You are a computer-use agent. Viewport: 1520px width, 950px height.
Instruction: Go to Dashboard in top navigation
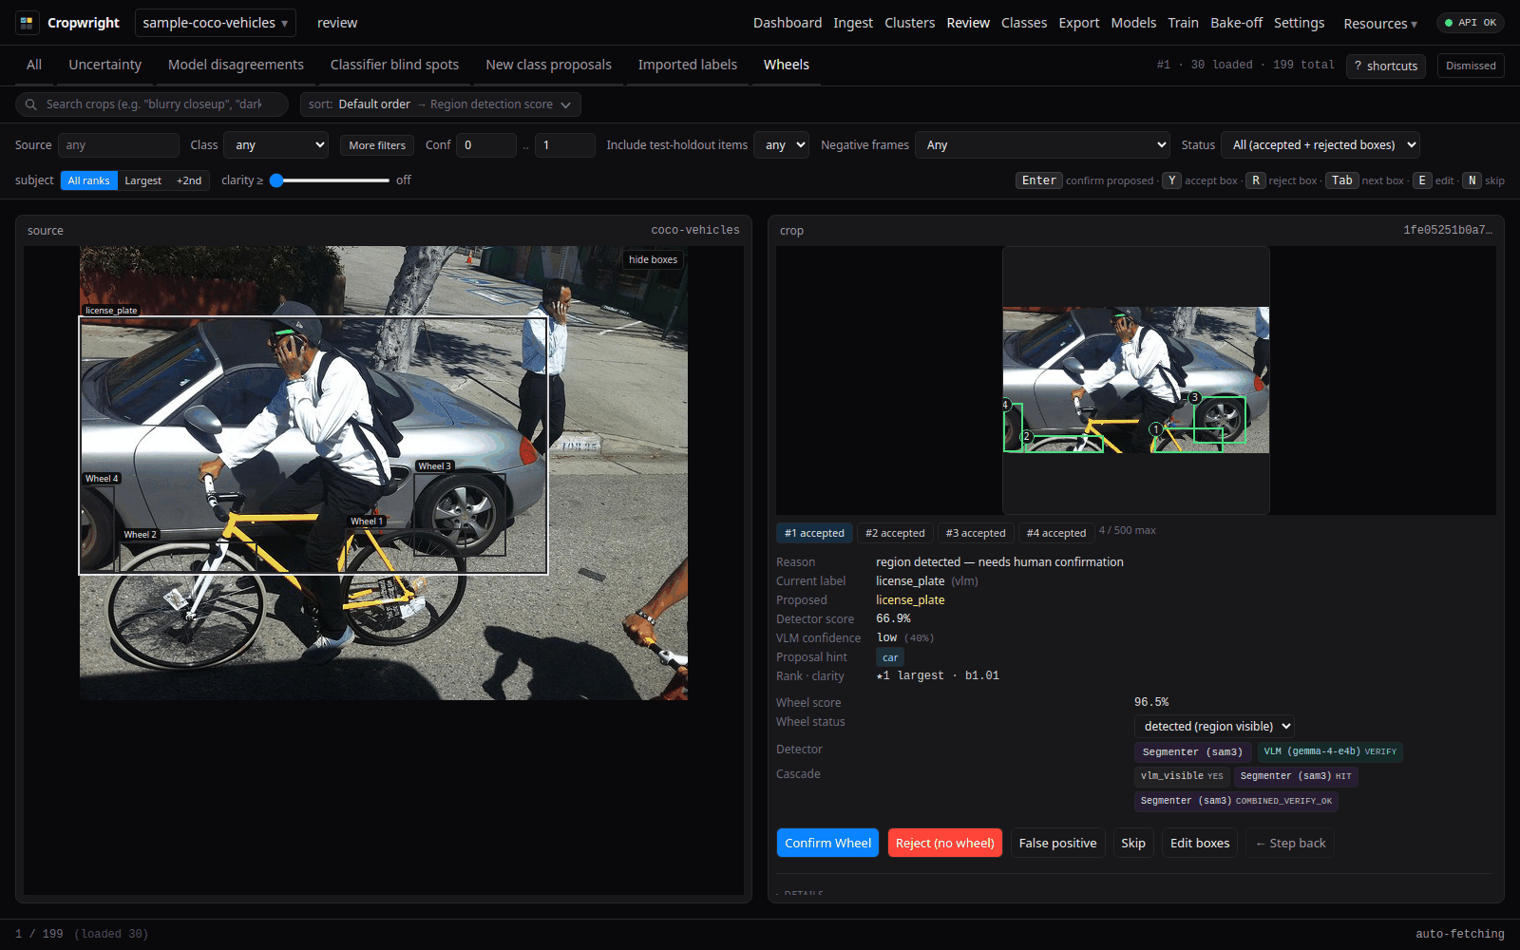point(788,23)
